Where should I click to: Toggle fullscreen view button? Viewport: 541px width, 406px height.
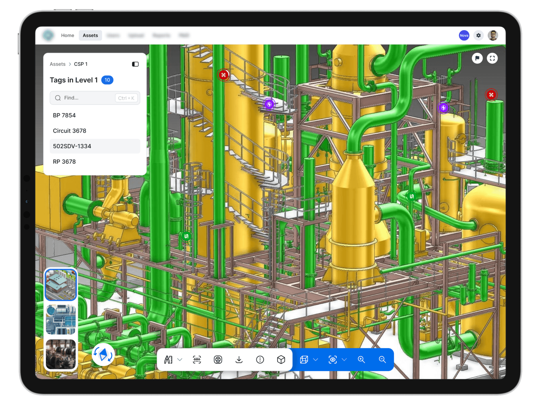click(x=492, y=58)
